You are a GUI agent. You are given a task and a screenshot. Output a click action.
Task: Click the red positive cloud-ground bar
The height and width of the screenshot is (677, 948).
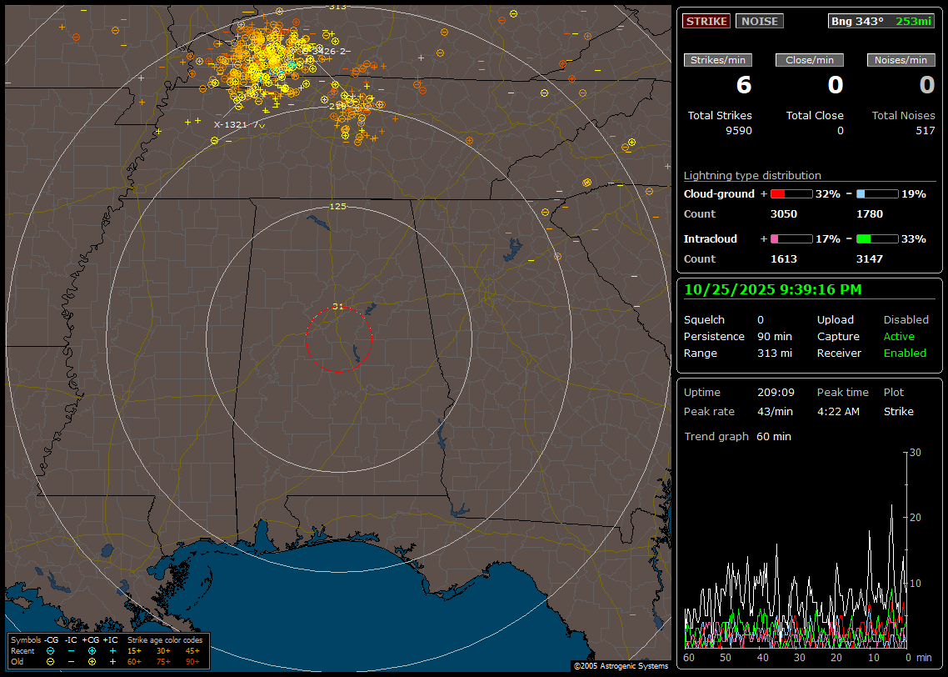791,193
